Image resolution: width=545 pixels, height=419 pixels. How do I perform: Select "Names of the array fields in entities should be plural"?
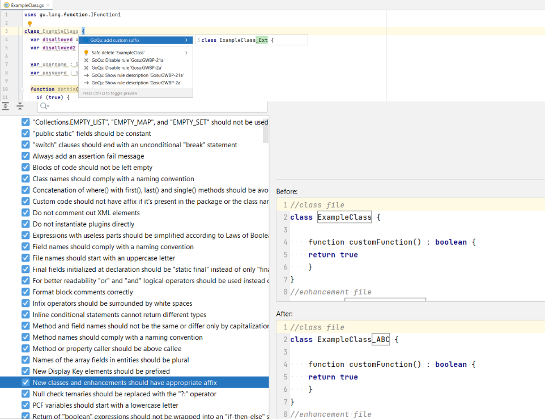click(110, 360)
